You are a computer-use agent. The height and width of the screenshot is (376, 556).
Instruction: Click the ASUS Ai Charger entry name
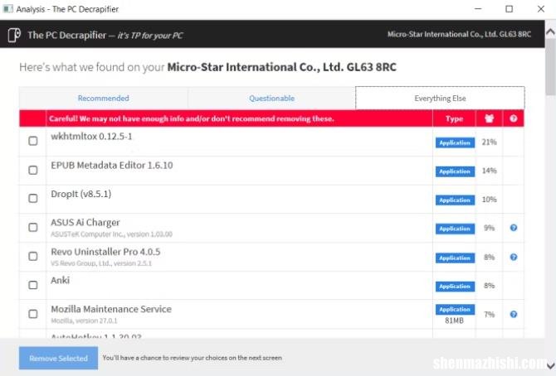point(85,222)
